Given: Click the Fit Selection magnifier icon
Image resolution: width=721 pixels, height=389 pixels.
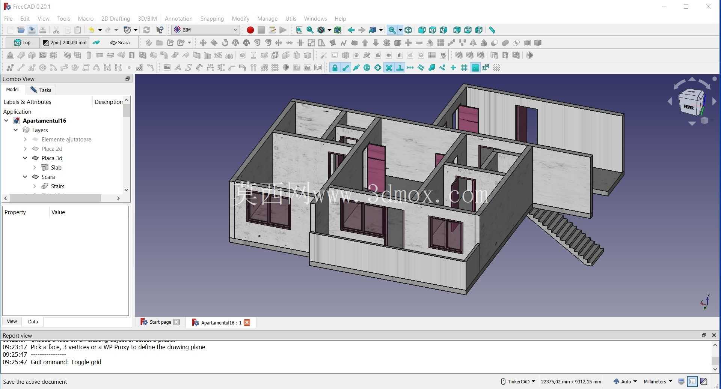Looking at the screenshot, I should pyautogui.click(x=310, y=30).
